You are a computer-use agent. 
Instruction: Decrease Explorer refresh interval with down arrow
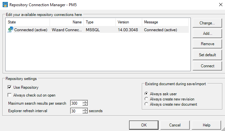point(85,112)
